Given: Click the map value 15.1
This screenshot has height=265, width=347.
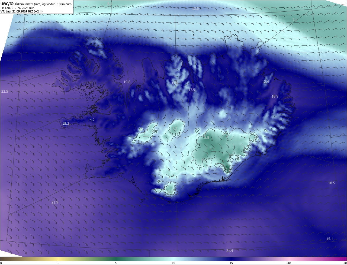Looking at the screenshot, I should point(330,239).
